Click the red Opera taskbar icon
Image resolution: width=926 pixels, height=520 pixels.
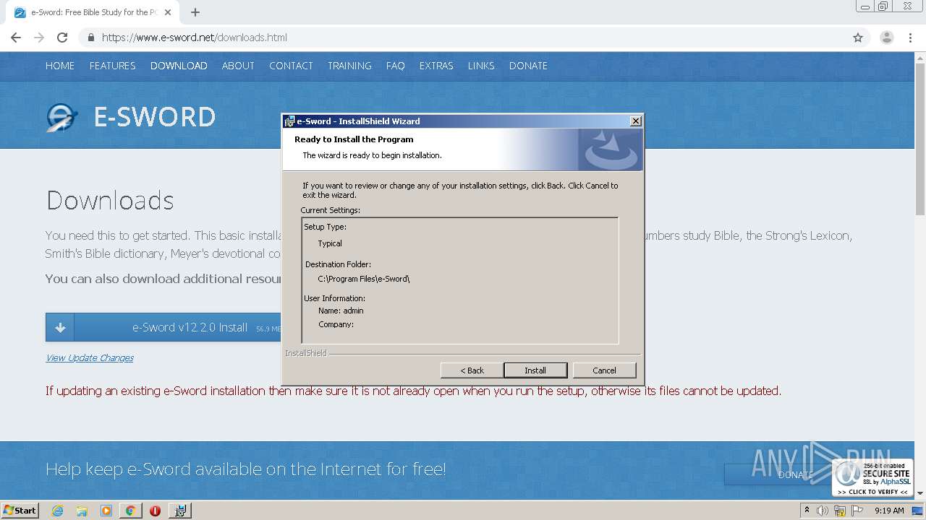[155, 511]
